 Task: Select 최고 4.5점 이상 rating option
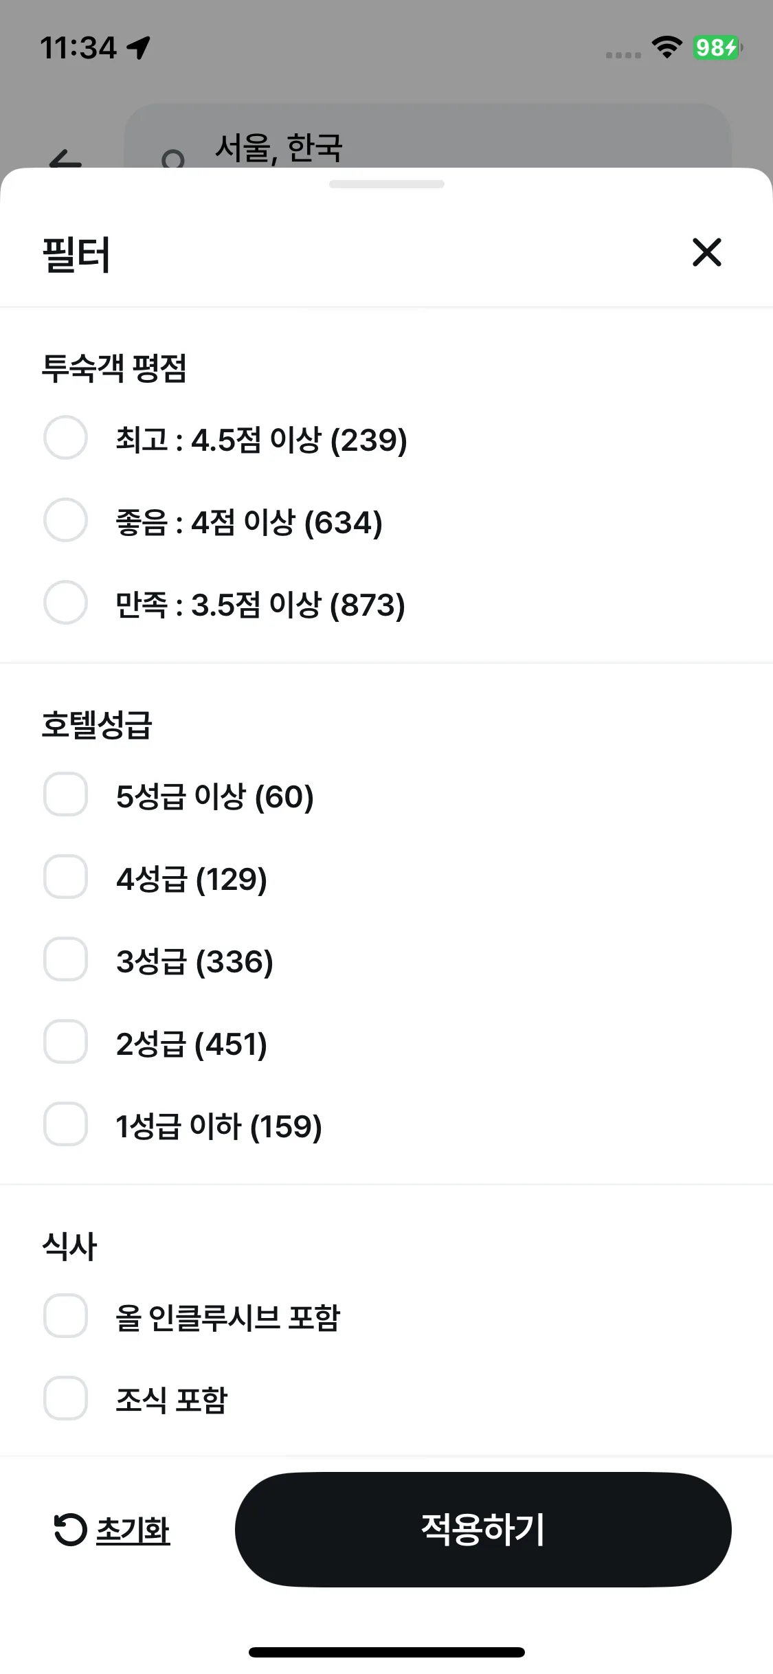(x=65, y=438)
